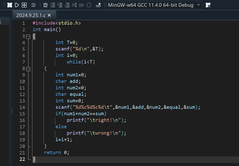The width and height of the screenshot is (239, 166).
Task: Click line number 14 in the gutter
Action: [x=22, y=107]
